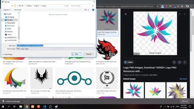Click Save in the Save As dialog

click(x=76, y=54)
